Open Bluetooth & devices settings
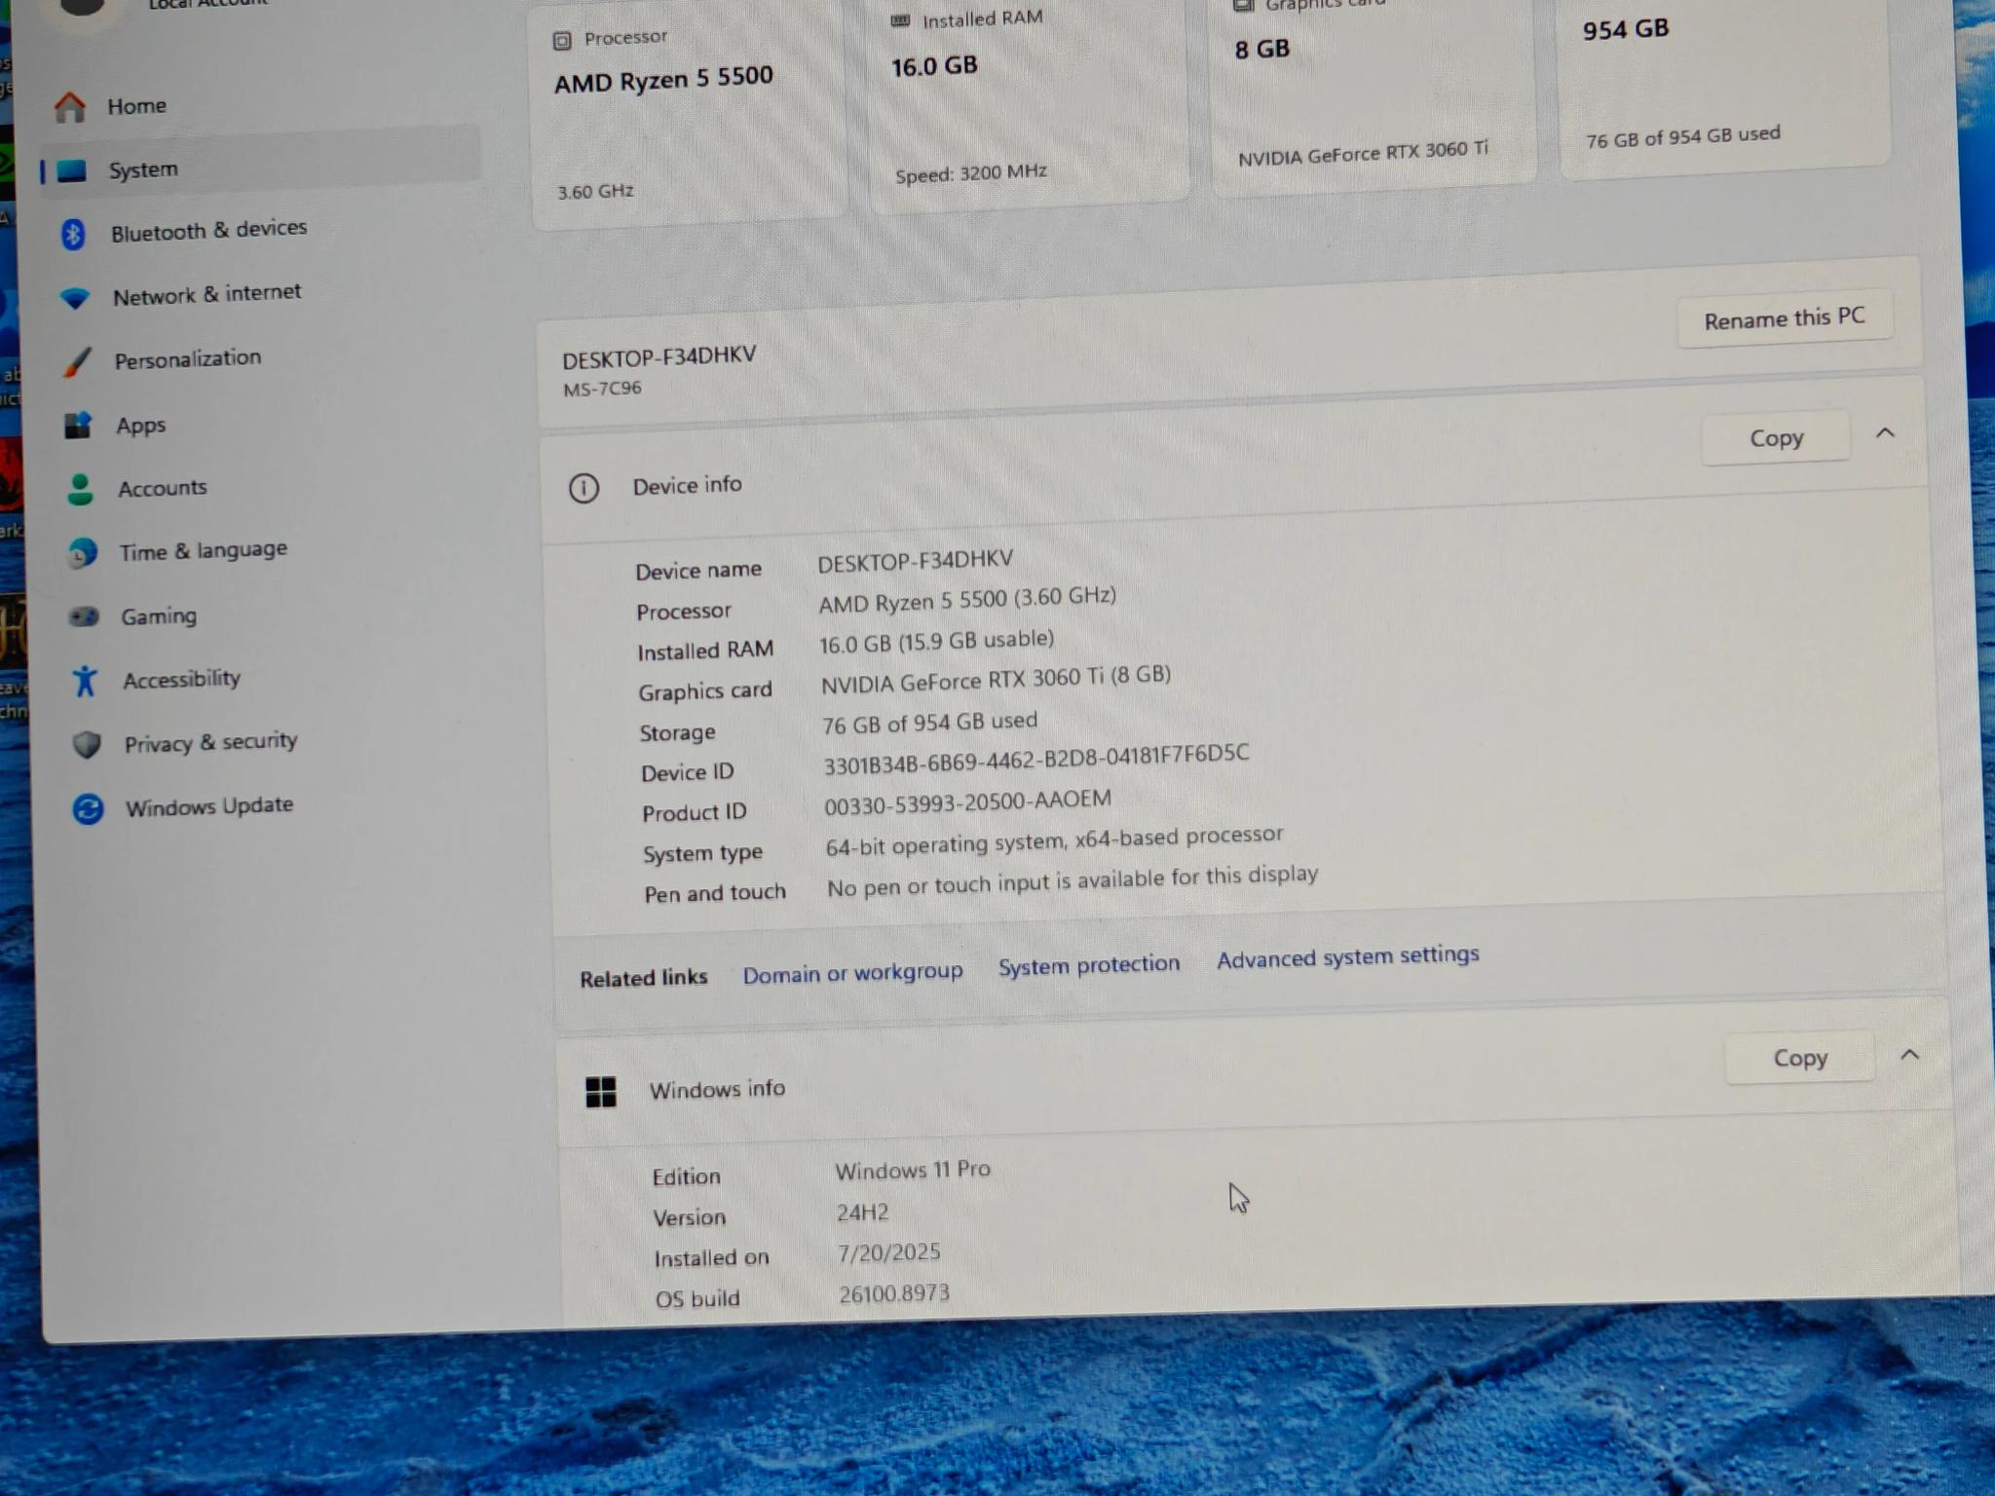The width and height of the screenshot is (1995, 1496). pos(208,231)
